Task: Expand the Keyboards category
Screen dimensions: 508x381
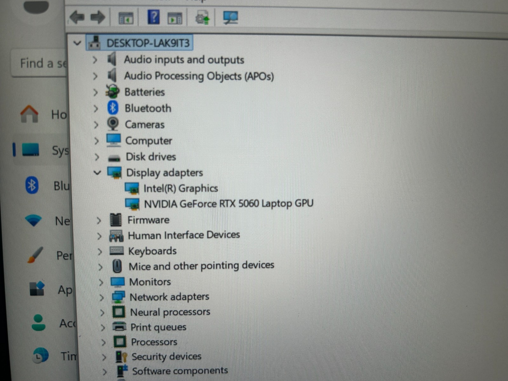Action: tap(100, 252)
